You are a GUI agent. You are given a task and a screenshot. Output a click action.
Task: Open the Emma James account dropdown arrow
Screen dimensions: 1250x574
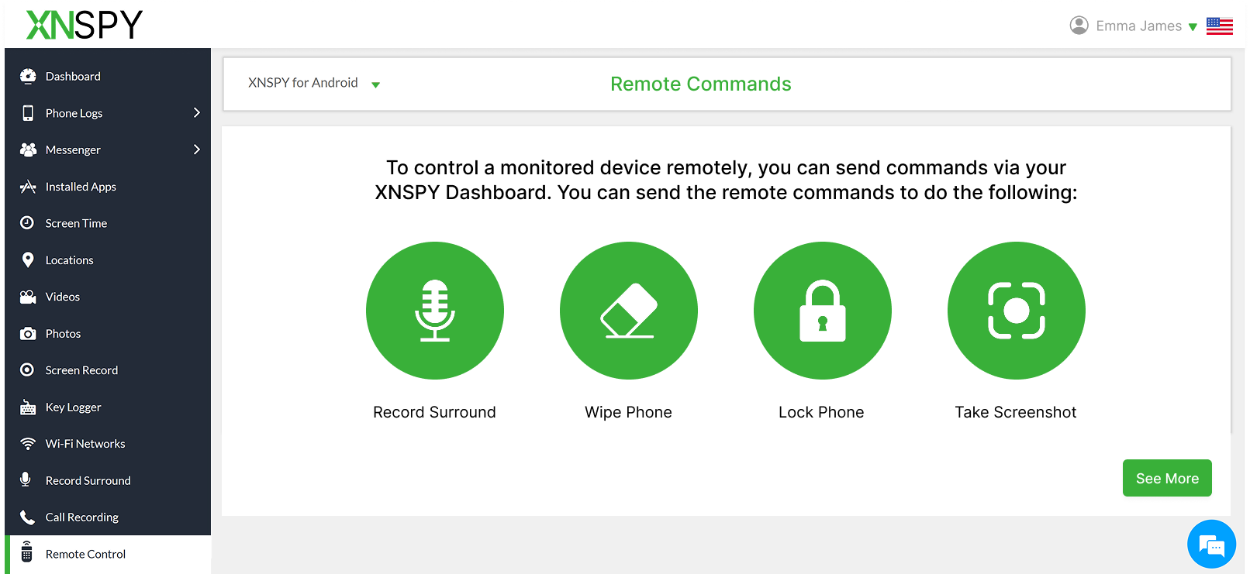[x=1193, y=27]
